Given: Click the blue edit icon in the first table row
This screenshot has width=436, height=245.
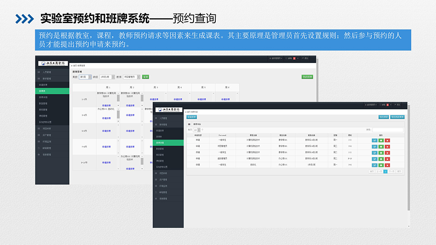Looking at the screenshot, I should coord(375,141).
